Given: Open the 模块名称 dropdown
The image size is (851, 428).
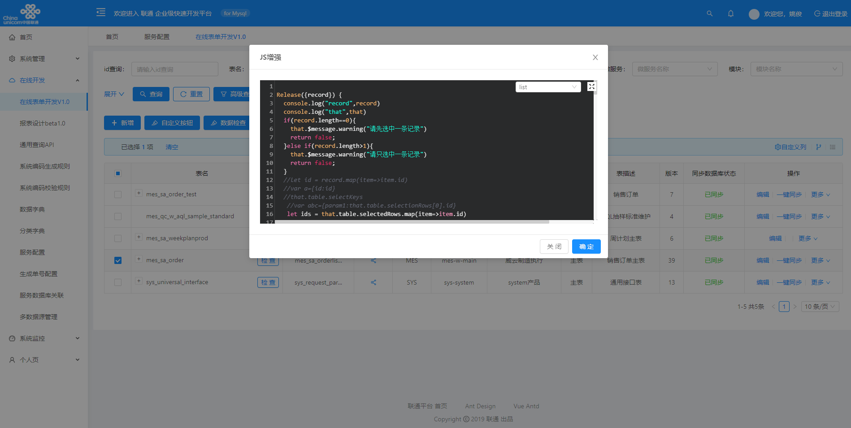Looking at the screenshot, I should [x=796, y=69].
